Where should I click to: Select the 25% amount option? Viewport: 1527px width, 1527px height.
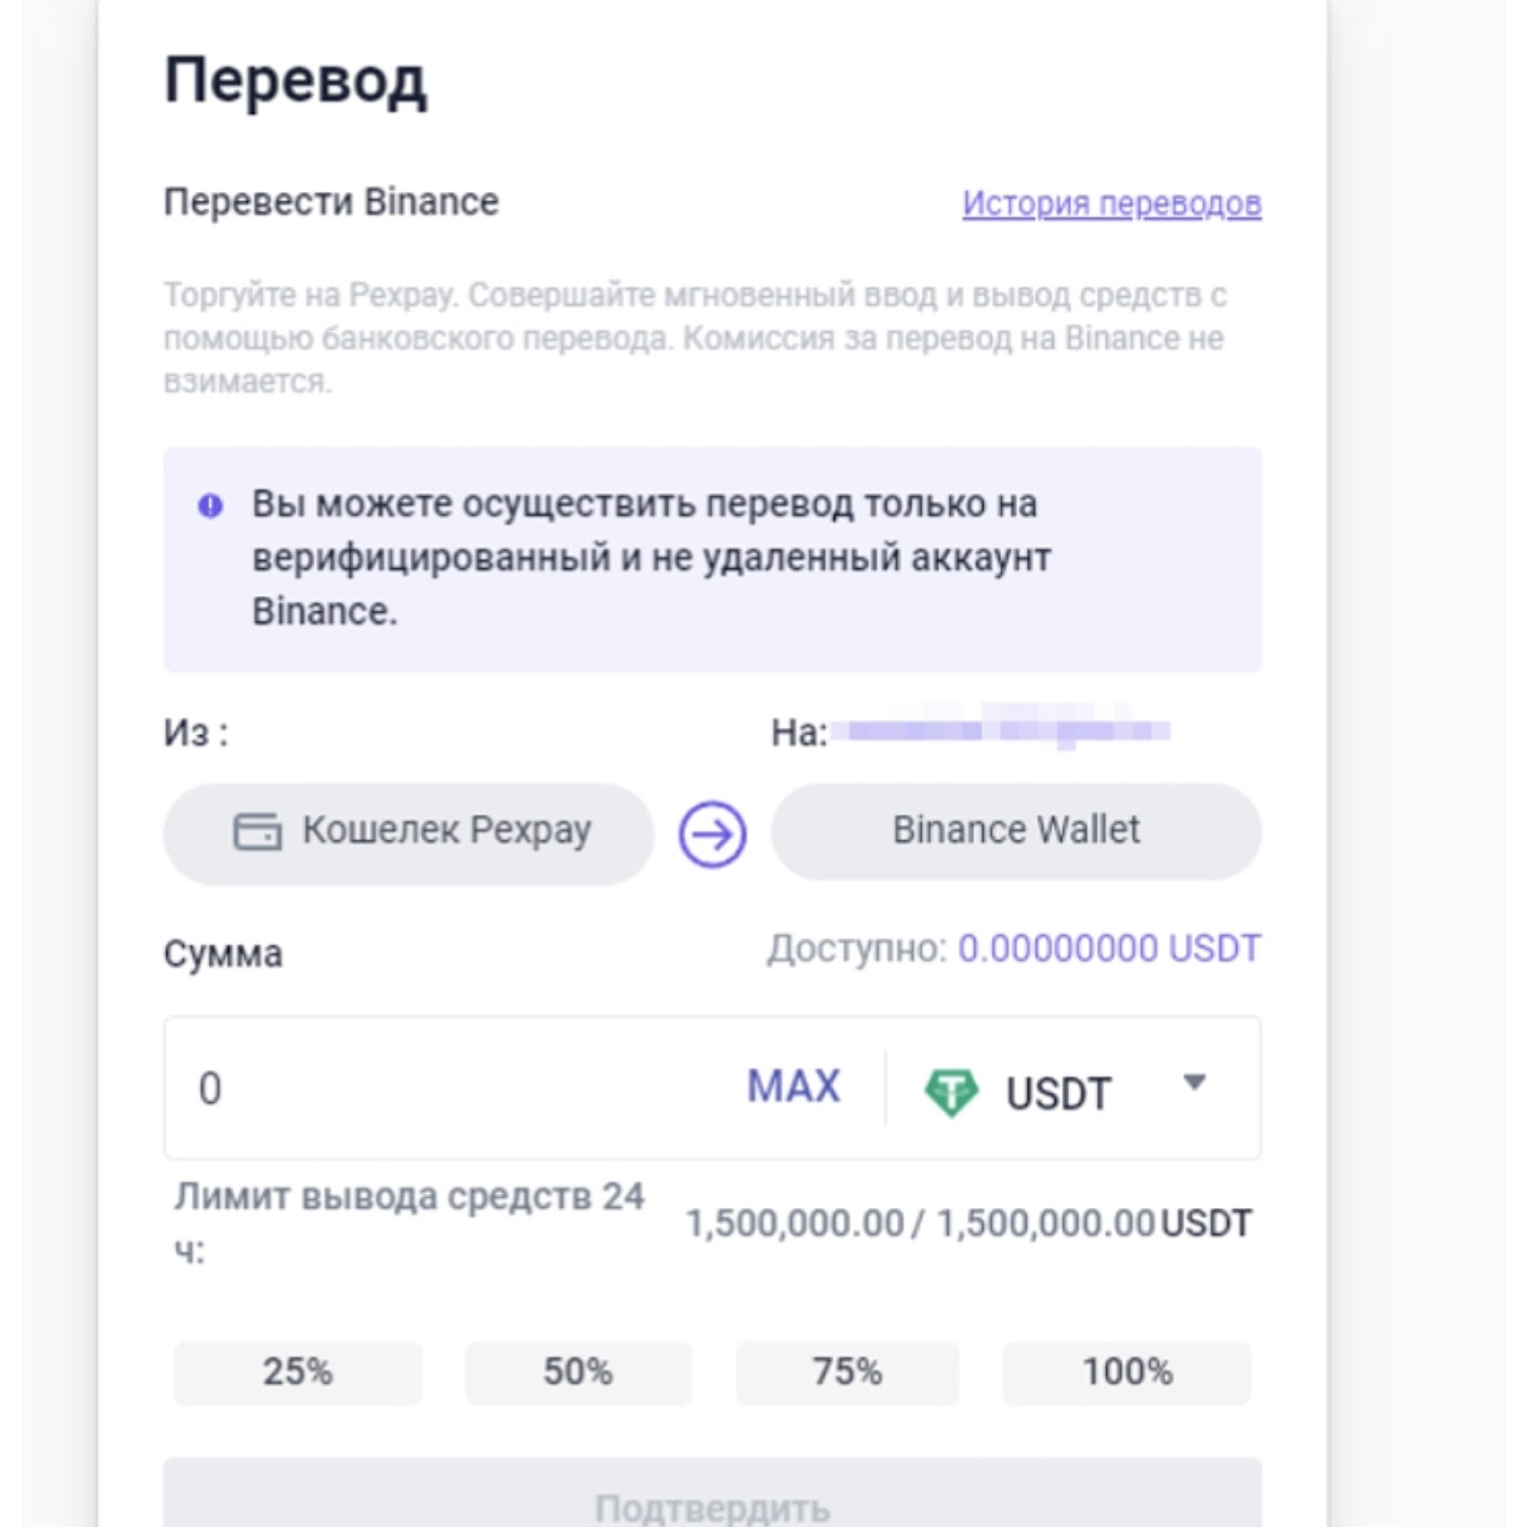point(296,1372)
